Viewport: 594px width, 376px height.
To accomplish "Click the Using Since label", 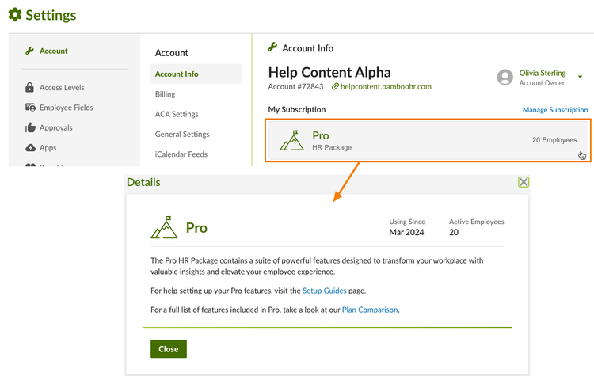I will [x=407, y=222].
